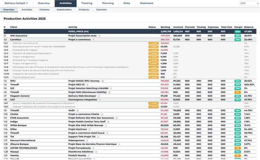Switch to the Overview top tab
Image resolution: width=260 pixels, height=160 pixels.
[x=44, y=3]
